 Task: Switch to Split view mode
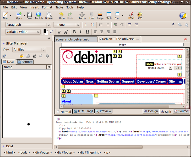(166, 112)
